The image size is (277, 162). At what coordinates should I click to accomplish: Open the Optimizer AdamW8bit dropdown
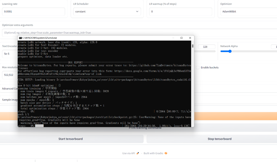point(248,12)
